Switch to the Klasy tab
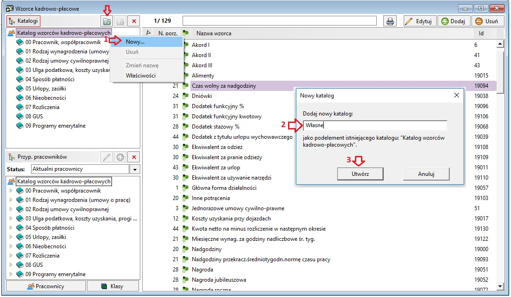The width and height of the screenshot is (511, 297). click(x=113, y=286)
